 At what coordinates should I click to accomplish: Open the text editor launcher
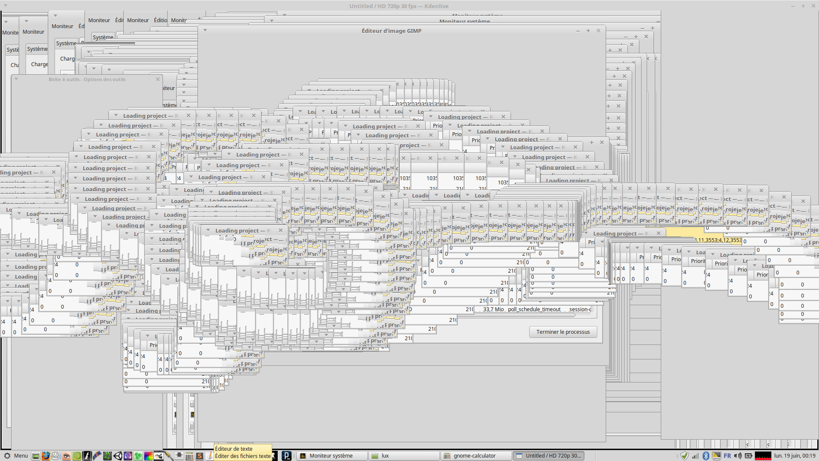click(x=209, y=456)
